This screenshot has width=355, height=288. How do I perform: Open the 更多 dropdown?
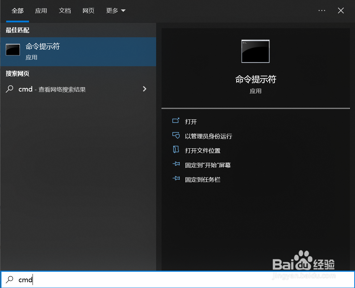point(115,11)
